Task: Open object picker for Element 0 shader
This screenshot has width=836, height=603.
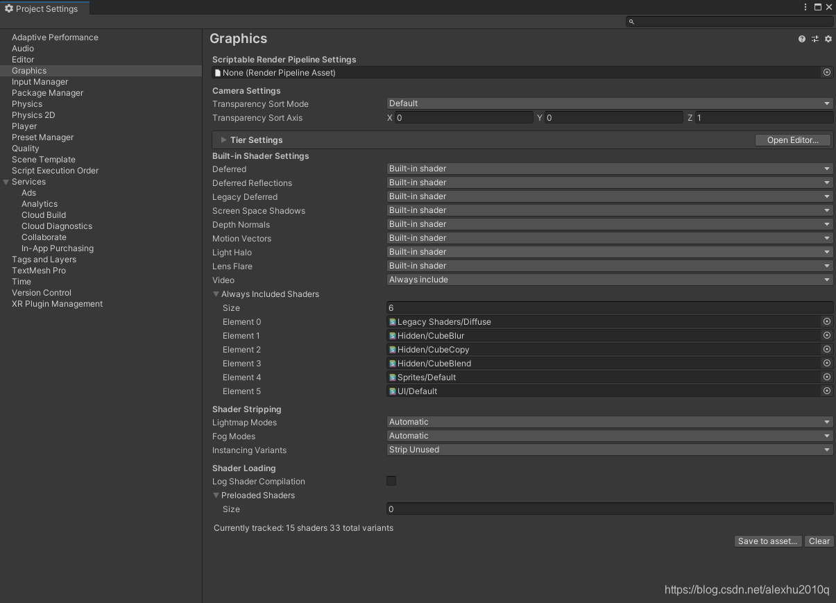Action: (x=827, y=321)
